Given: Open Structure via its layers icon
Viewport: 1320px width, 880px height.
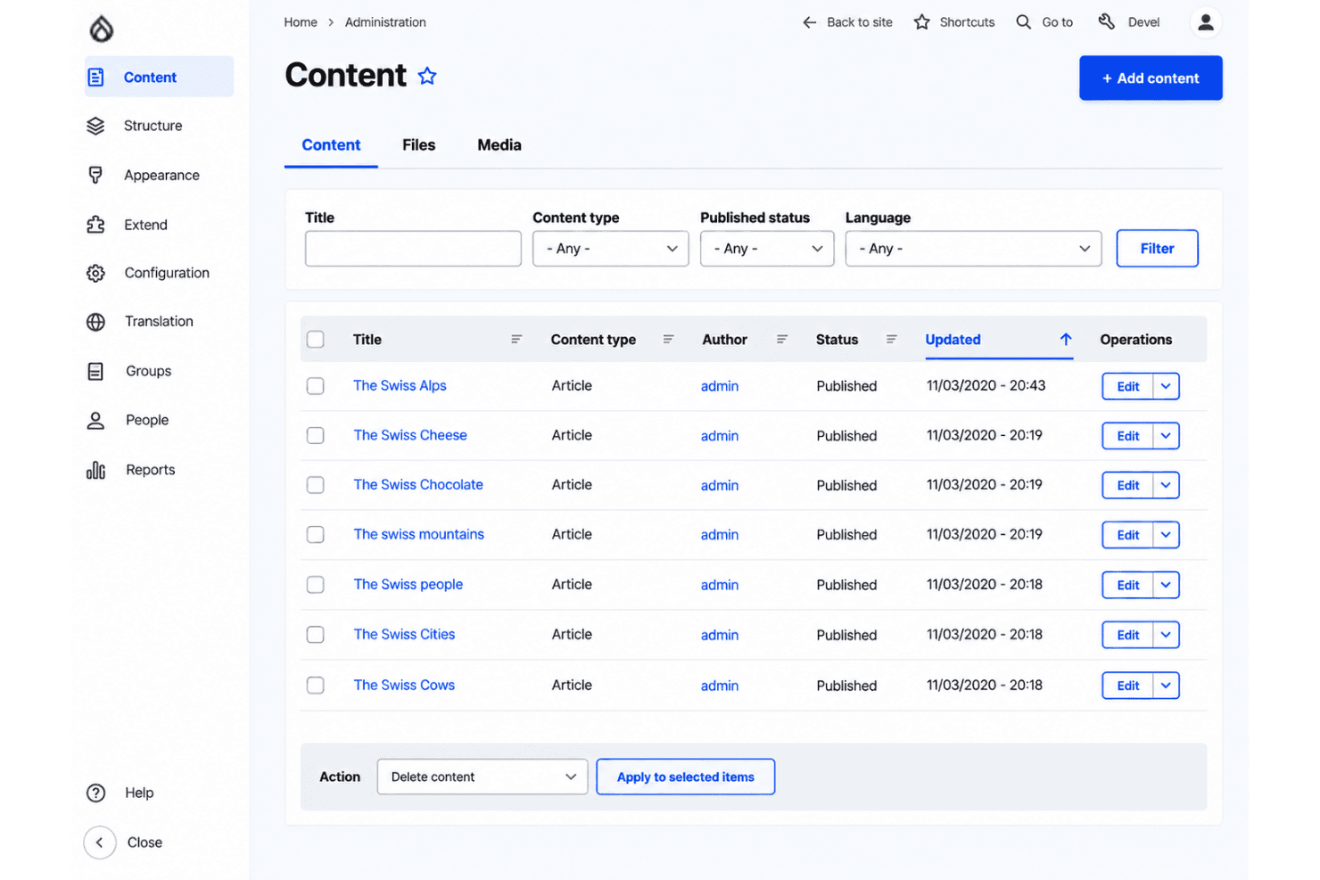Looking at the screenshot, I should pos(95,126).
